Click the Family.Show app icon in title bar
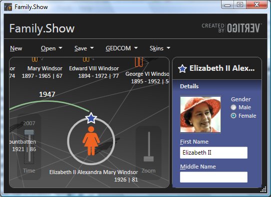 point(8,7)
